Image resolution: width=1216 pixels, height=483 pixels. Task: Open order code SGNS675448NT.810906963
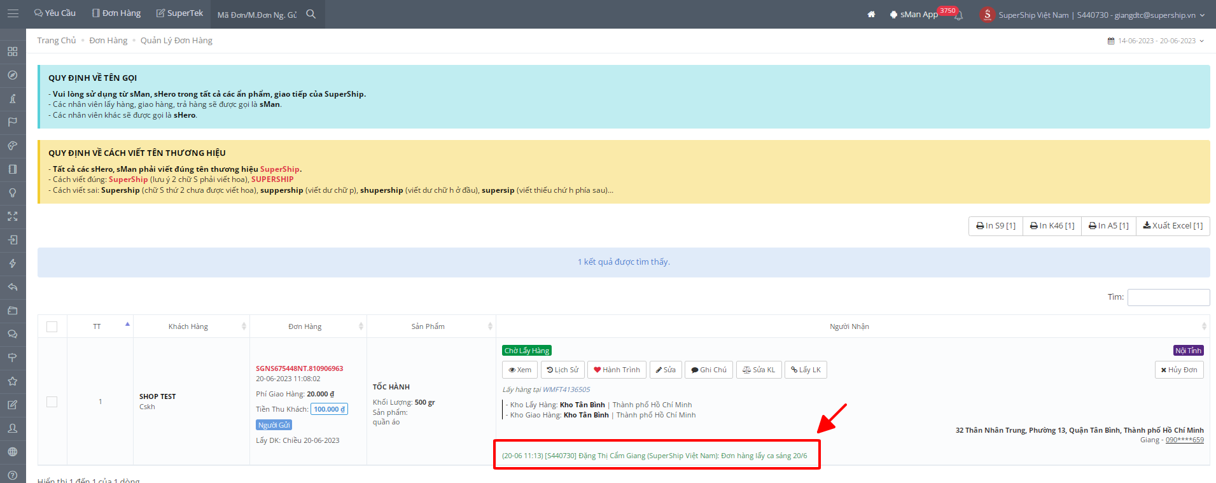click(300, 368)
